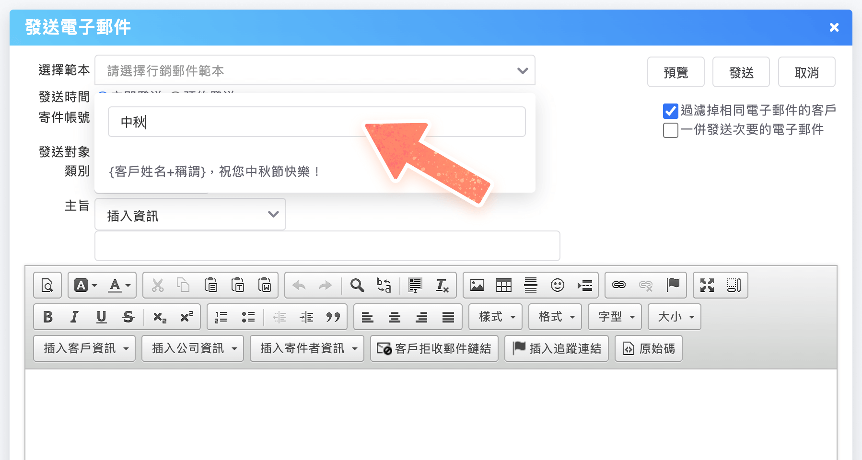862x460 pixels.
Task: Center align the text
Action: click(x=395, y=317)
